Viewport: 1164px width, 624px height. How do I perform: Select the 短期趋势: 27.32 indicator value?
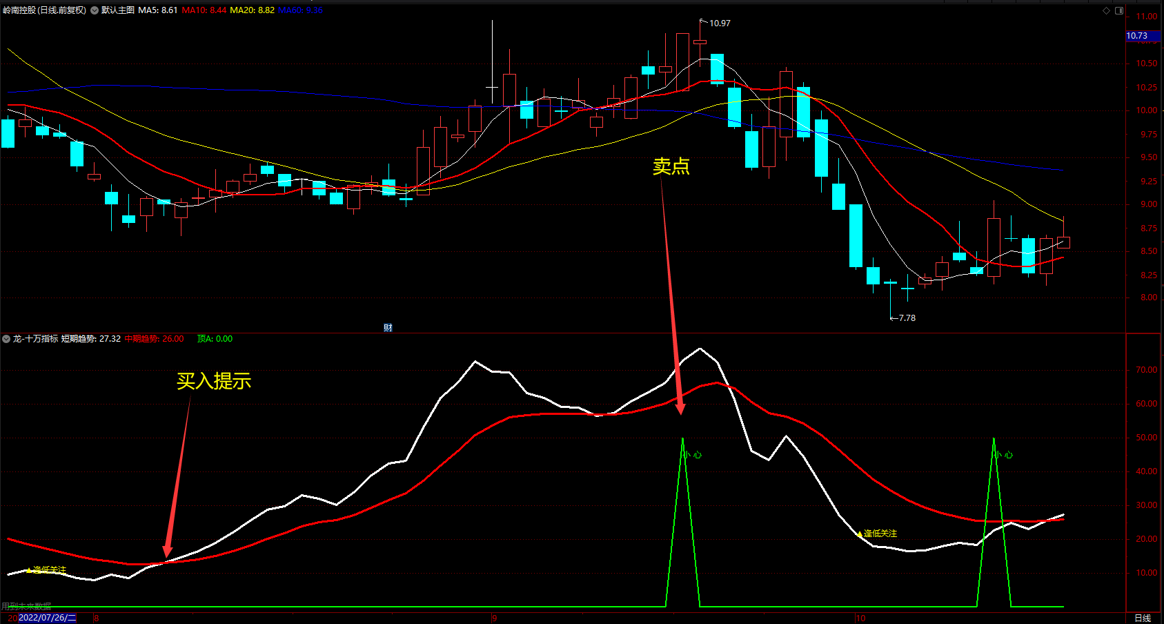coord(91,339)
